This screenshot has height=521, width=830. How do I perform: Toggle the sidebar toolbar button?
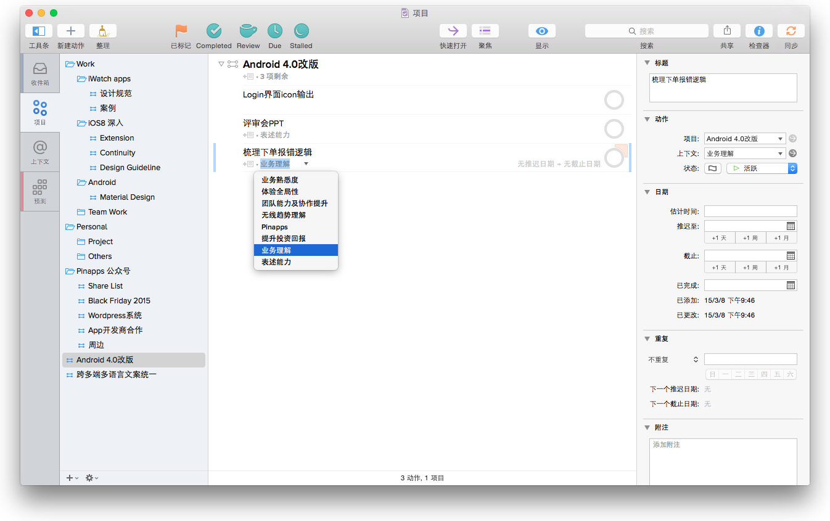[39, 31]
